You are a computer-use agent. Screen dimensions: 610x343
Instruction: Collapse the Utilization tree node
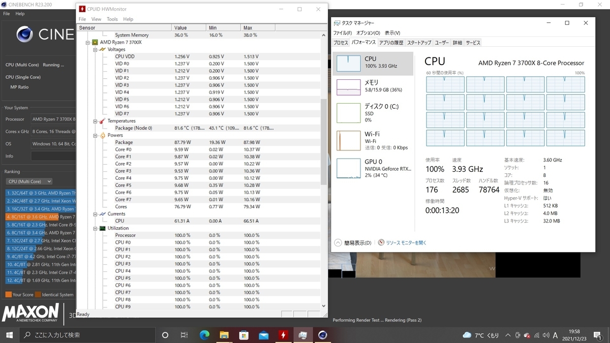[95, 228]
